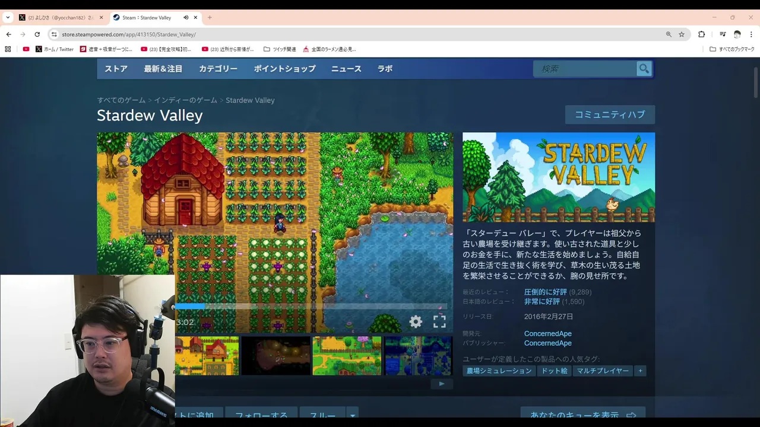Viewport: 760px width, 427px height.
Task: Open the ラボ menu
Action: pyautogui.click(x=385, y=69)
